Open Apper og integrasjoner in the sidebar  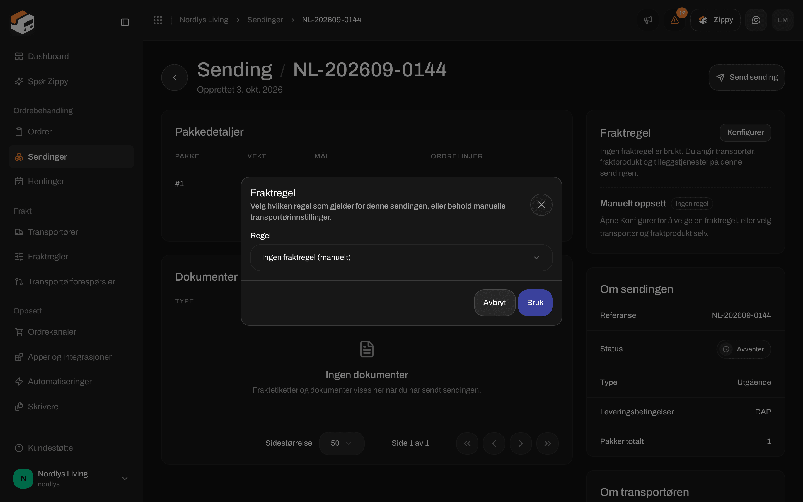click(x=71, y=357)
